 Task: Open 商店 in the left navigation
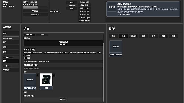point(11,33)
